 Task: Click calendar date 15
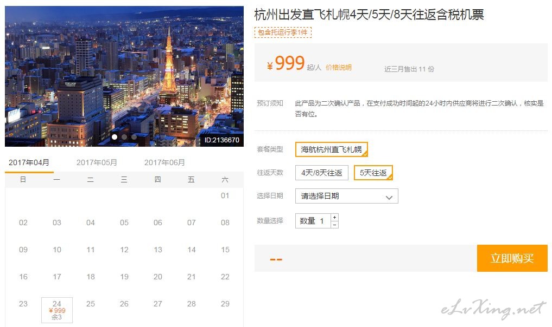coord(225,250)
